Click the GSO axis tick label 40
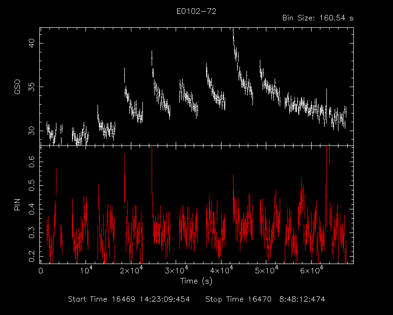The image size is (393, 315). [x=31, y=43]
